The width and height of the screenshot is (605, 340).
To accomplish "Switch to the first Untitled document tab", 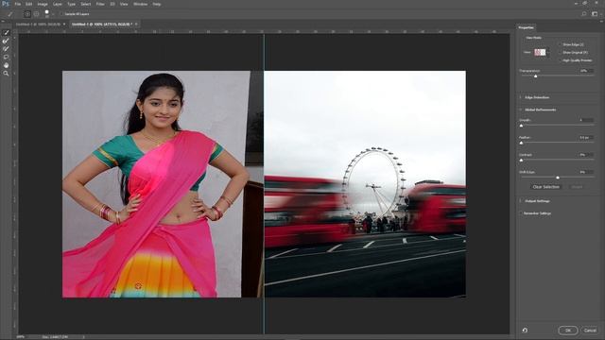I will 38,25.
